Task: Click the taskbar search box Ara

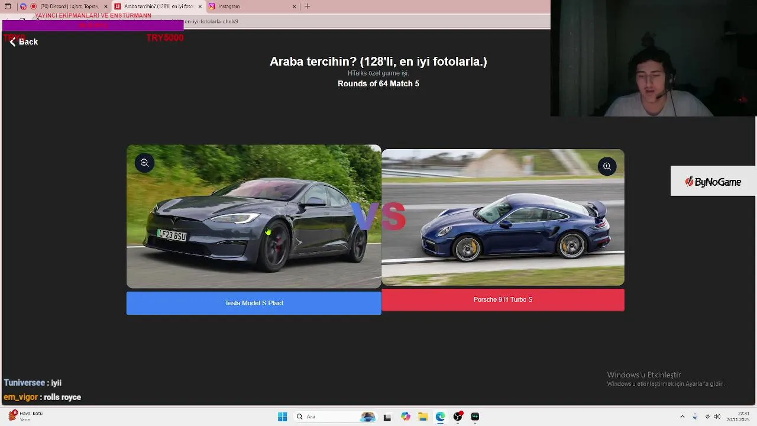Action: click(x=335, y=417)
